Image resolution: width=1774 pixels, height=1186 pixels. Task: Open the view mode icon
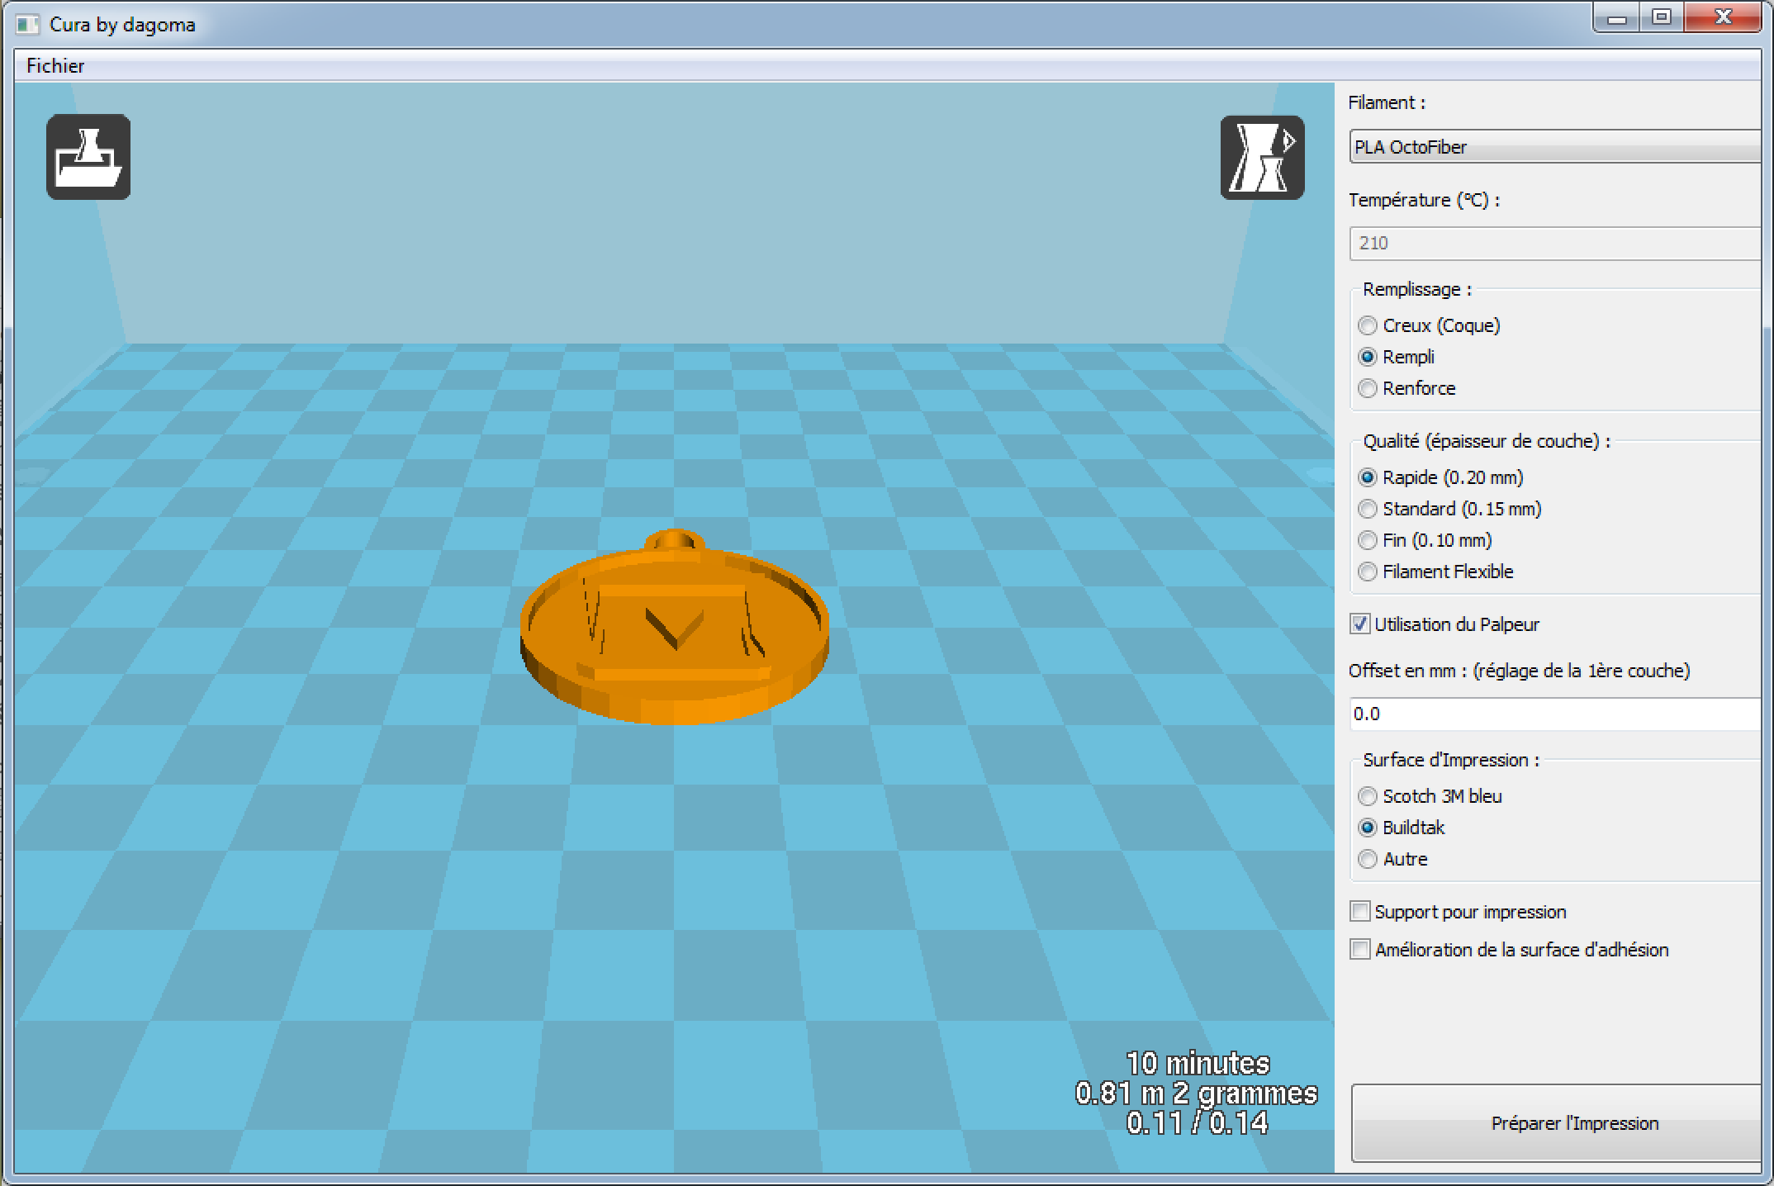pyautogui.click(x=1262, y=157)
